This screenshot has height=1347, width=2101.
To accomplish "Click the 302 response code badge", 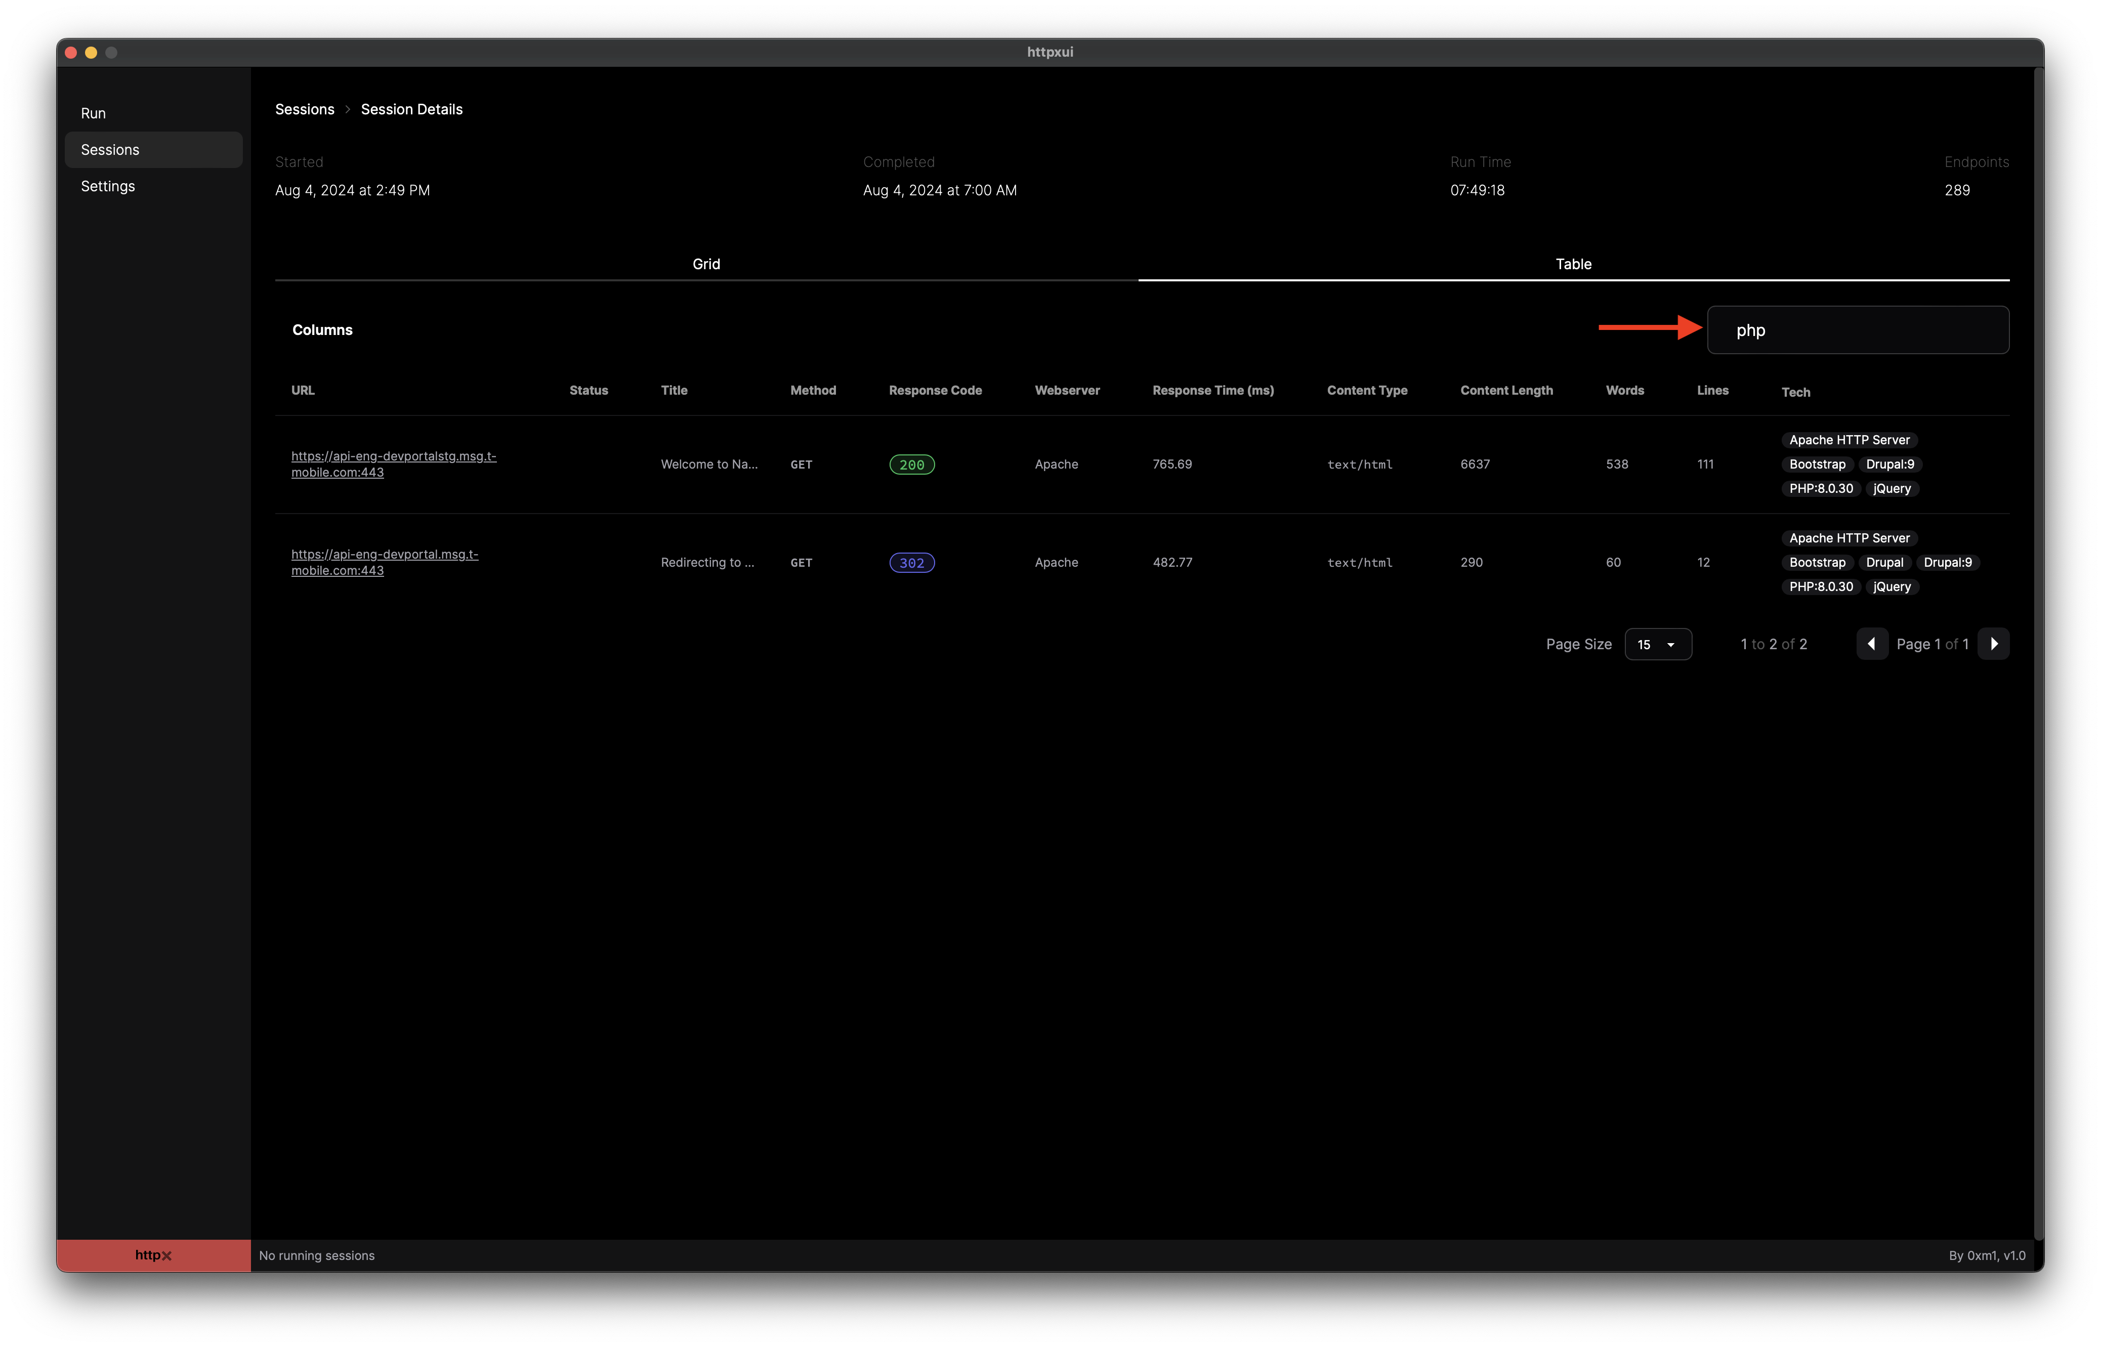I will point(911,562).
